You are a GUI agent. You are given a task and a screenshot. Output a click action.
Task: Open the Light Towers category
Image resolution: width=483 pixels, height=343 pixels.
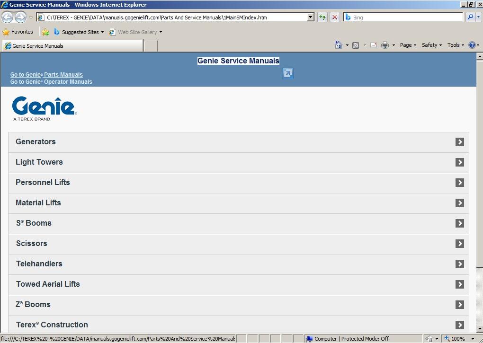(x=239, y=162)
